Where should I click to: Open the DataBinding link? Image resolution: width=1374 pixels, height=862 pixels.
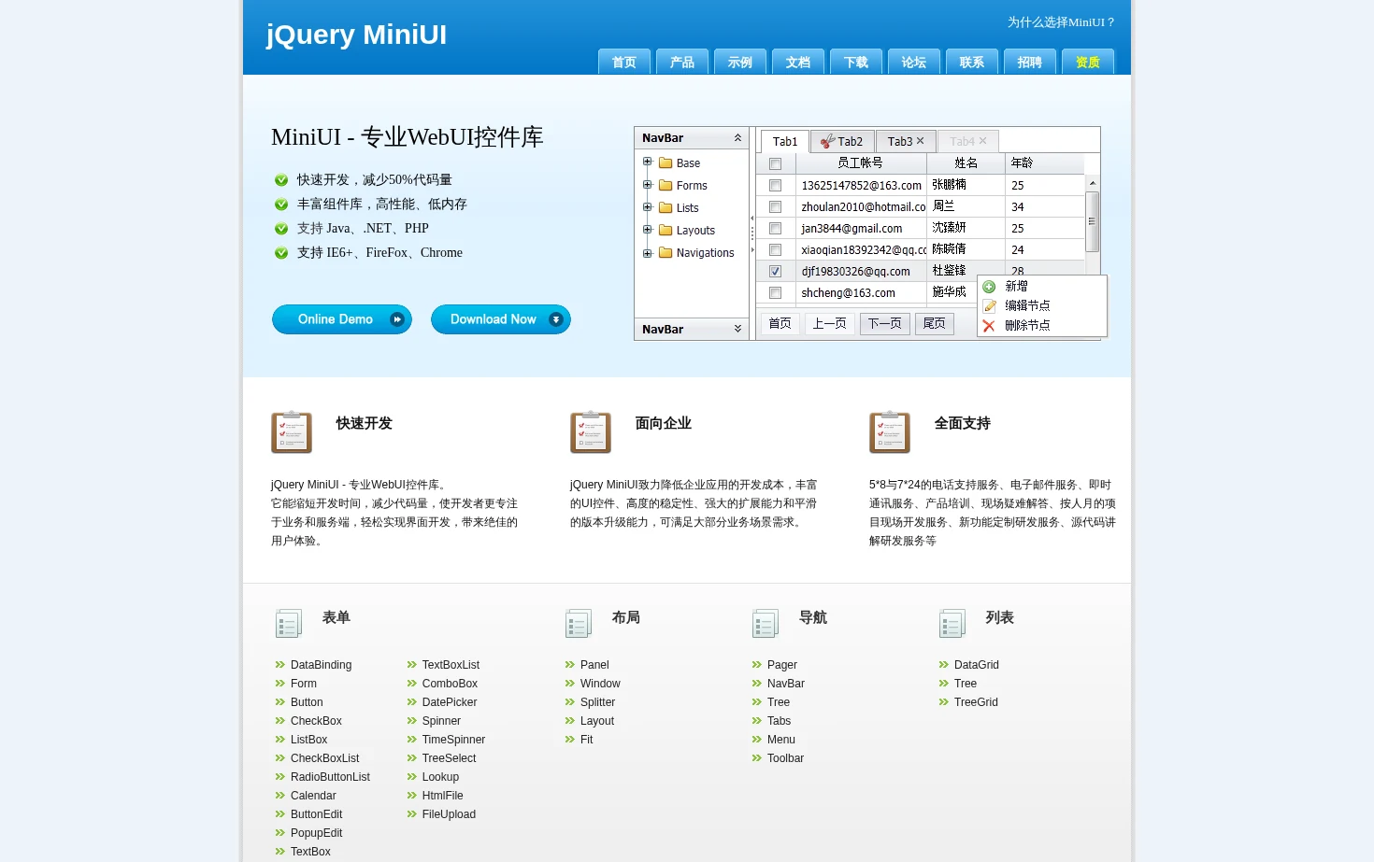321,665
